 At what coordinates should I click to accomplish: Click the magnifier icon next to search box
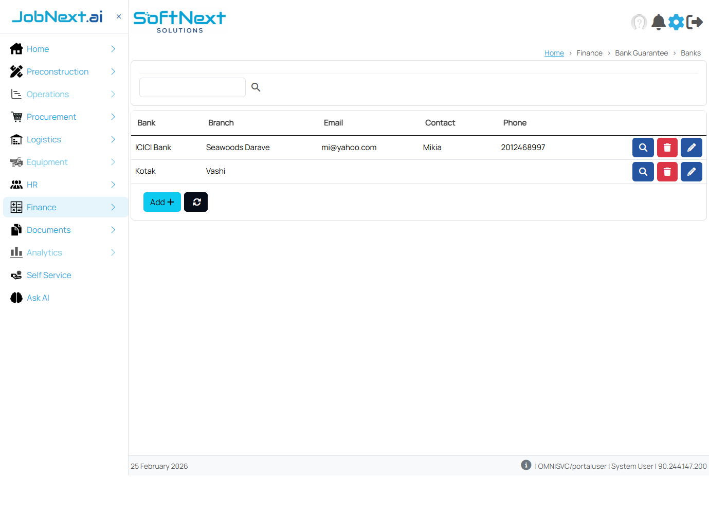click(x=256, y=87)
